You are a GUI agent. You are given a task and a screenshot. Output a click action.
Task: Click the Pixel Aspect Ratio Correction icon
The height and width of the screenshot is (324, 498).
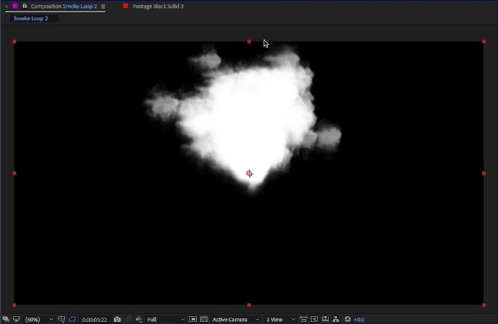coord(303,320)
